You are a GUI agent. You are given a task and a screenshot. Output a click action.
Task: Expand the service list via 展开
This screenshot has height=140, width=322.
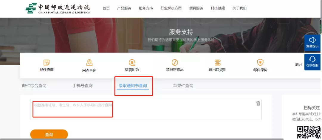point(298,64)
